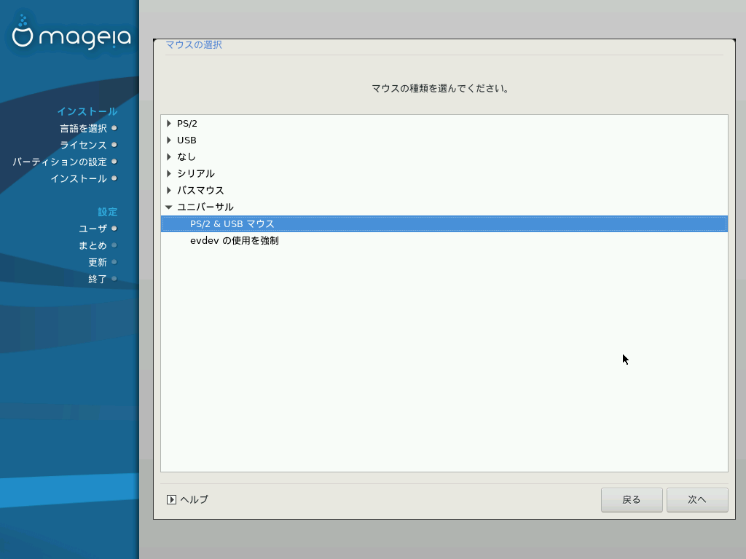Click the なし category label
This screenshot has height=559, width=746.
click(186, 157)
